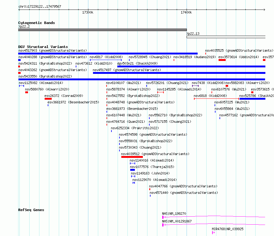The height and width of the screenshot is (236, 274).
Task: Click esv3661972 (Besenbacher2015) label
Action: coord(73,102)
